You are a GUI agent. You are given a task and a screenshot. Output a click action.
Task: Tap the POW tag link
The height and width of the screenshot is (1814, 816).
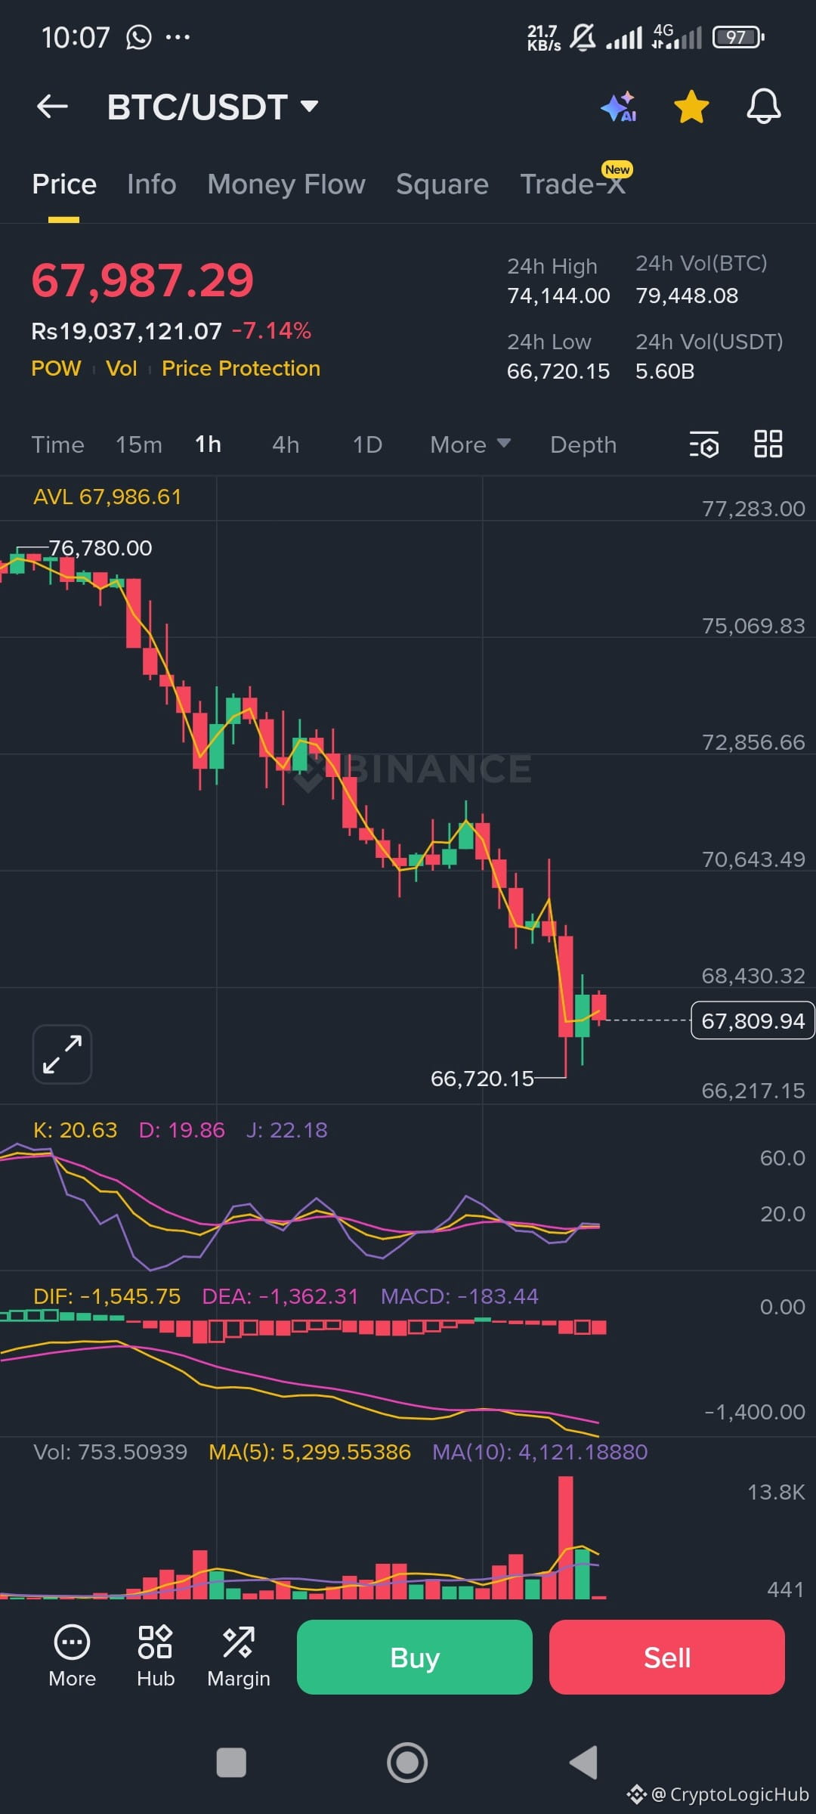56,368
